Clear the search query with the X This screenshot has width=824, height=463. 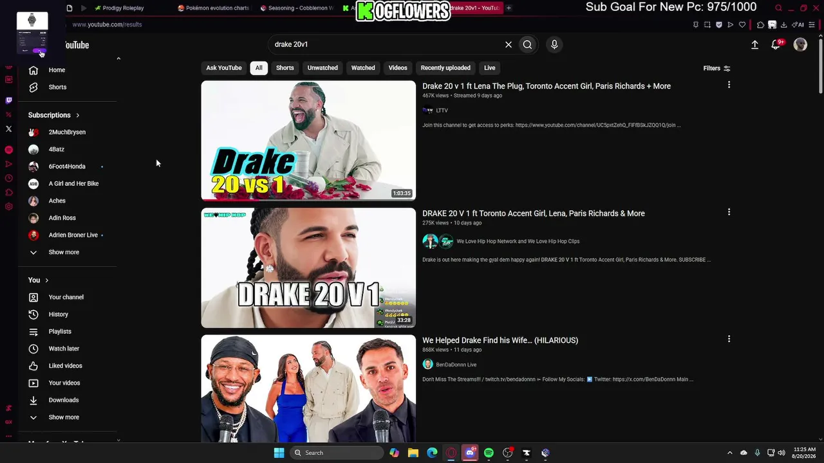[x=509, y=44]
